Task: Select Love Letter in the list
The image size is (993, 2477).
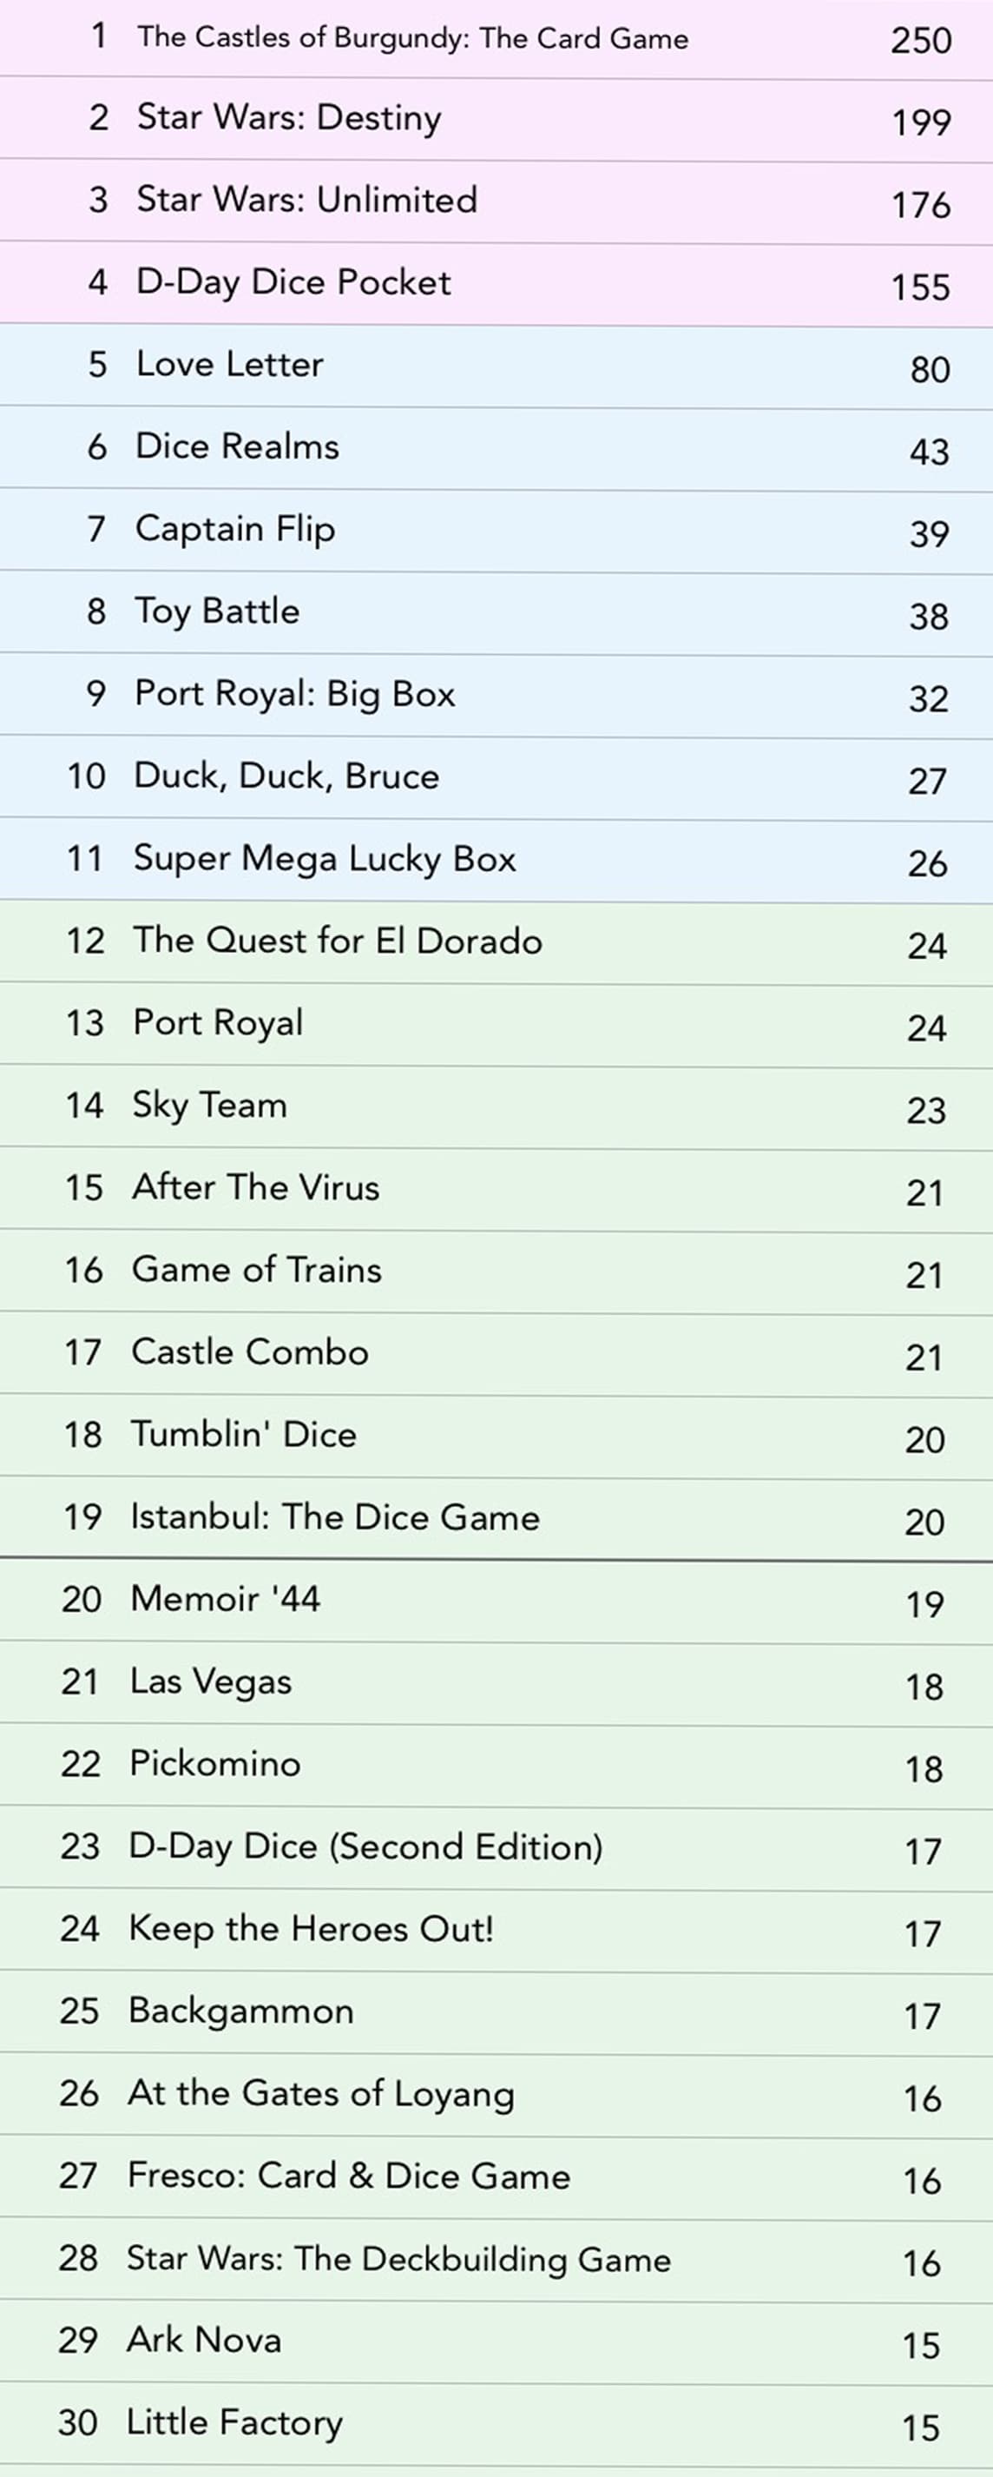Action: pos(230,365)
